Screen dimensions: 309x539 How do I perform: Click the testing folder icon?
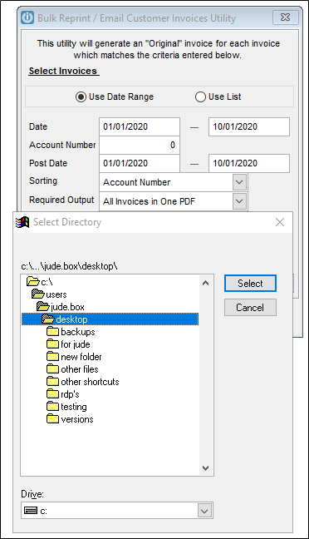[52, 406]
